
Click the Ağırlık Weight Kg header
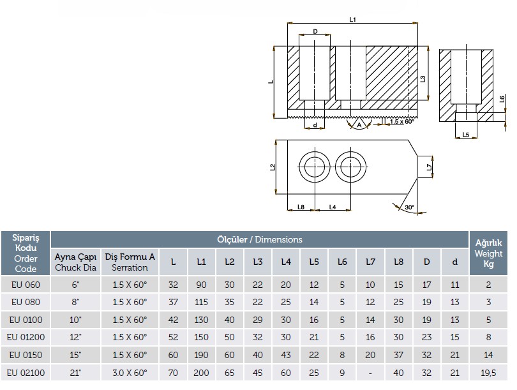[x=489, y=253]
